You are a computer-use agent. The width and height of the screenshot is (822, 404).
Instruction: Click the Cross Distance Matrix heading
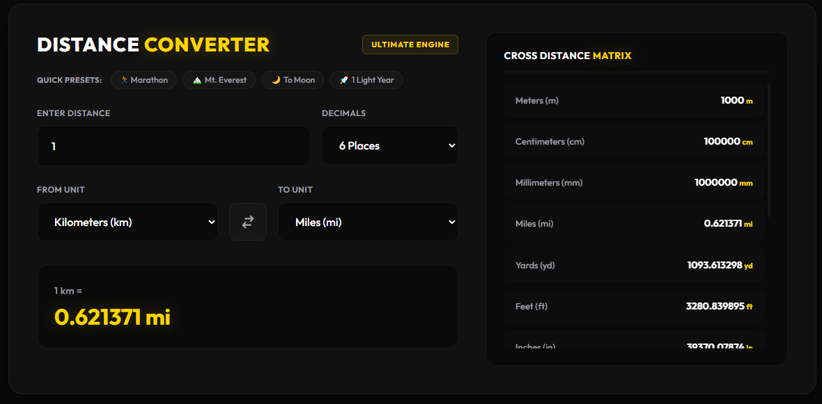tap(568, 56)
